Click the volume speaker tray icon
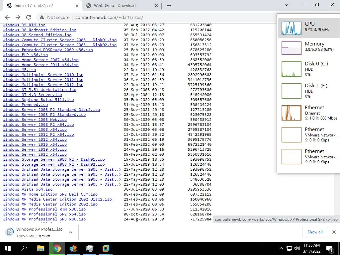Image resolution: width=340 pixels, height=255 pixels. (297, 248)
